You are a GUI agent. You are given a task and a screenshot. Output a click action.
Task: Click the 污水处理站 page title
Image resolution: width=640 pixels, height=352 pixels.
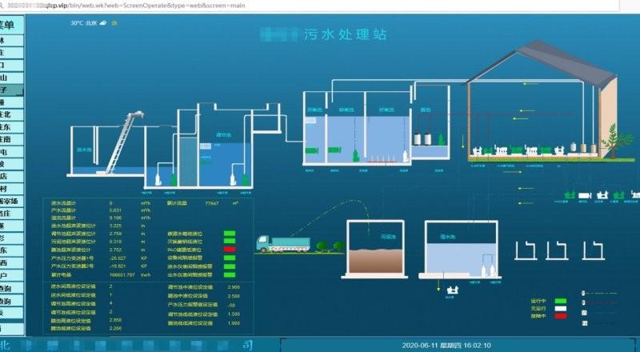(x=346, y=34)
